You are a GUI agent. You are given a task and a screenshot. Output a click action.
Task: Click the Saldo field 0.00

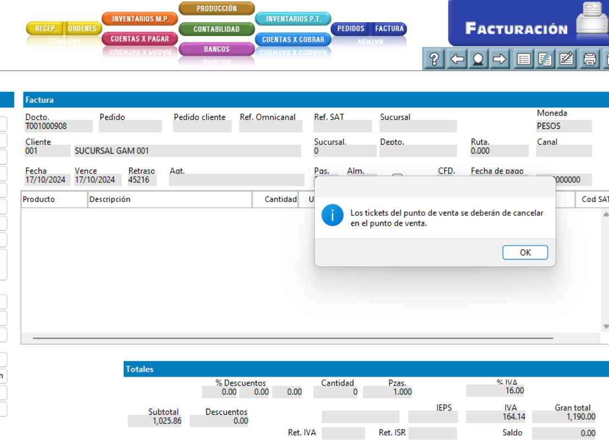point(564,433)
